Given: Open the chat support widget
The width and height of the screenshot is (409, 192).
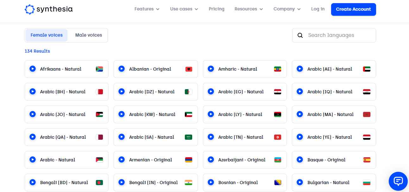Looking at the screenshot, I should 398,181.
